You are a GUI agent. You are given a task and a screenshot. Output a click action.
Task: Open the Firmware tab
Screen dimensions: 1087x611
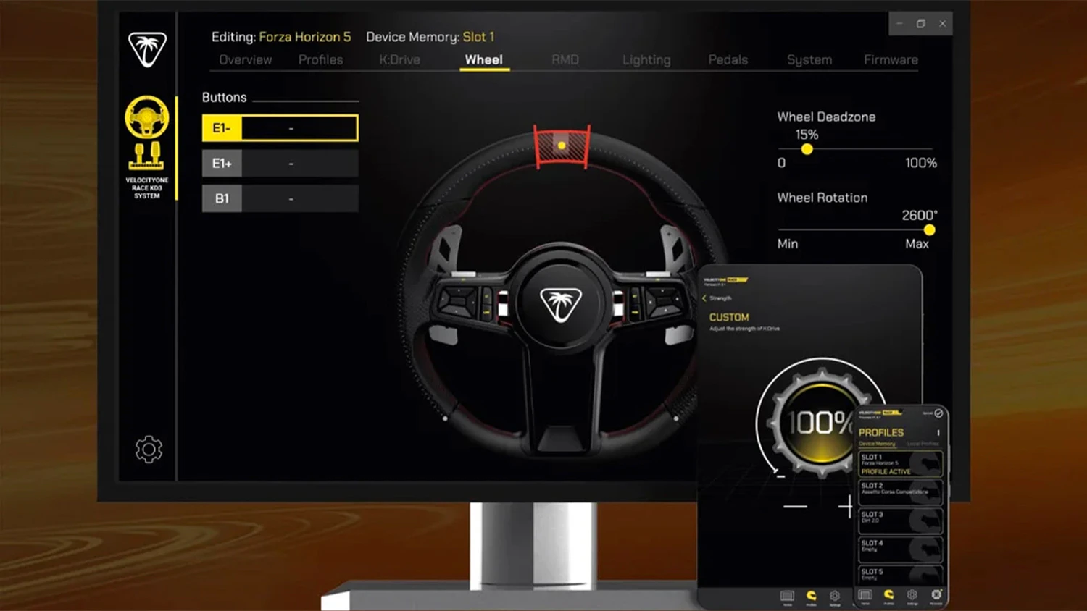[x=891, y=60]
